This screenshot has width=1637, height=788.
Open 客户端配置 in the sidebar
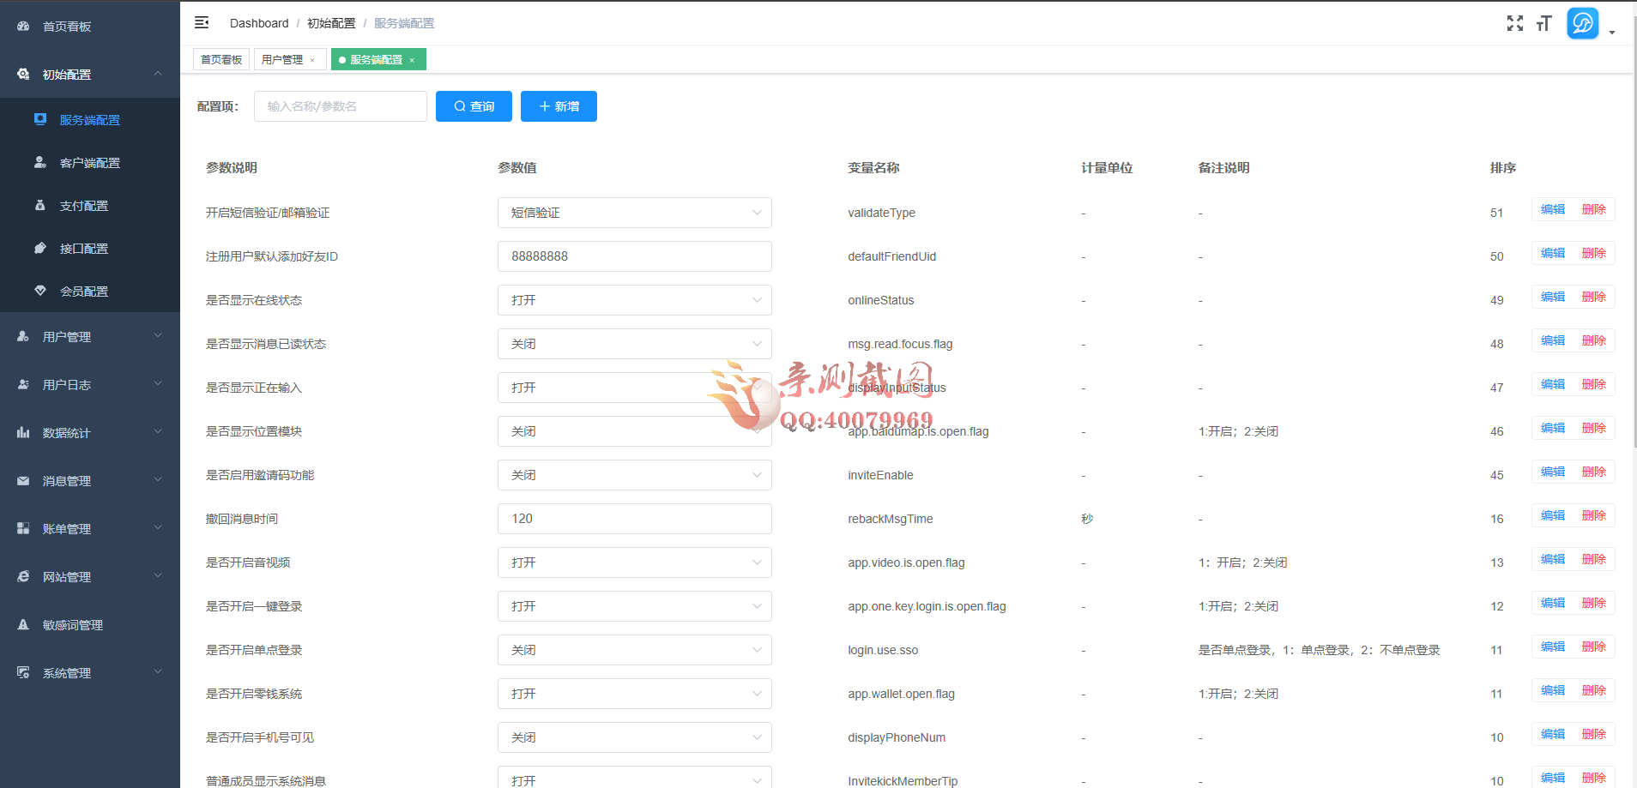89,163
